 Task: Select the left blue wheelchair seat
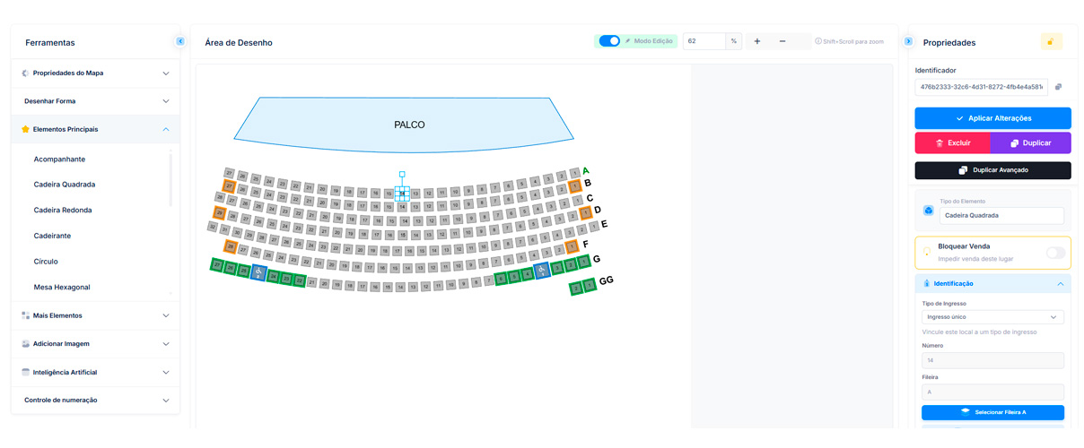[x=258, y=272]
